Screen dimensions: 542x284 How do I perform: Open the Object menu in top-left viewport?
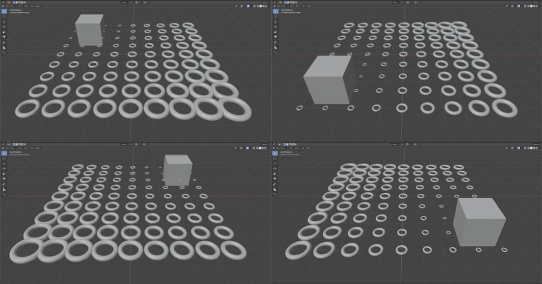pyautogui.click(x=38, y=6)
